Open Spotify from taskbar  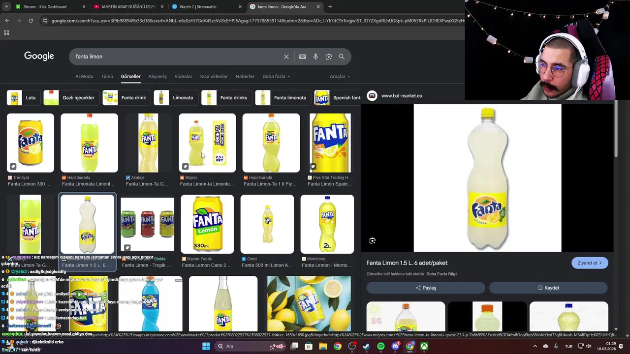point(381,346)
